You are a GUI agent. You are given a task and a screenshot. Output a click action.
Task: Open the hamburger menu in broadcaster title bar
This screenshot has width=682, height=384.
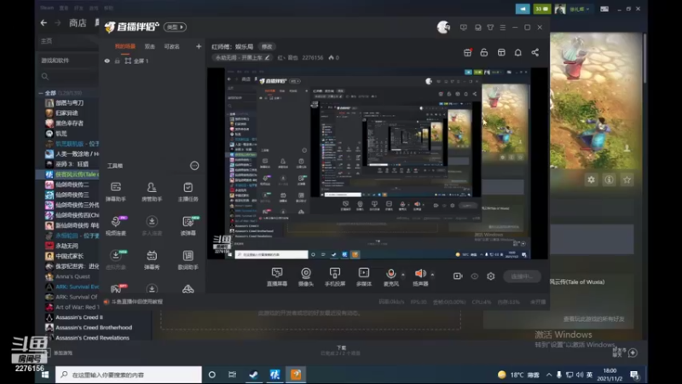[503, 27]
